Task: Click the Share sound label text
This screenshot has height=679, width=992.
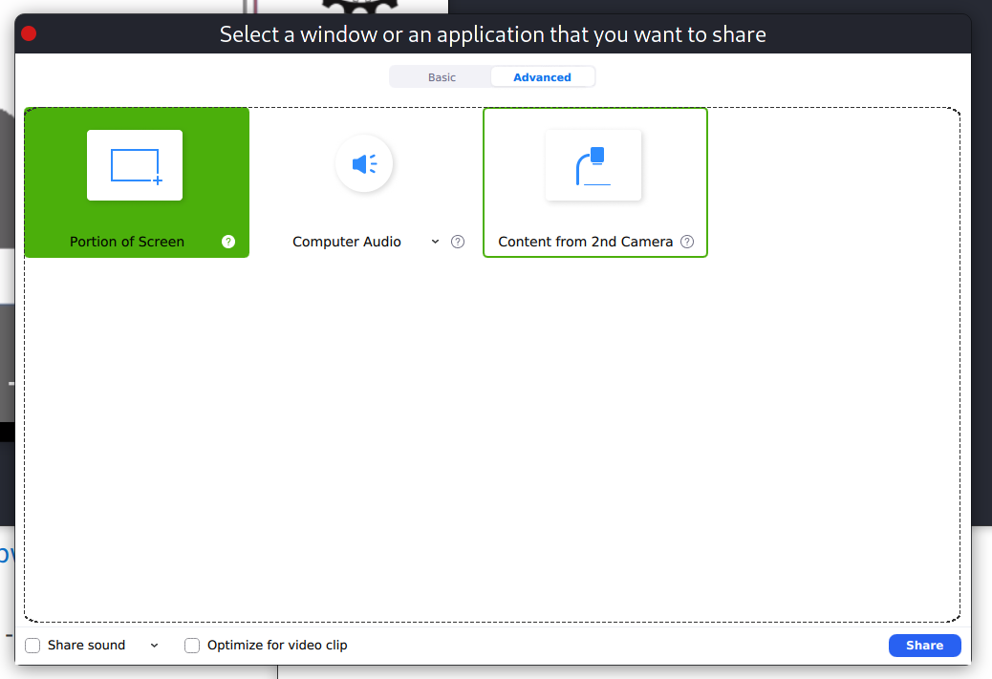Action: (x=87, y=645)
